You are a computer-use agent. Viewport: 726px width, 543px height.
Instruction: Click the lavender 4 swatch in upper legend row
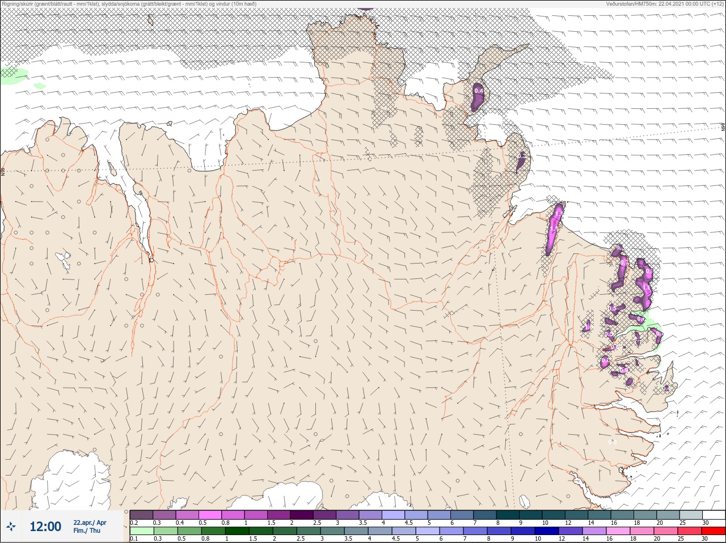(393, 514)
